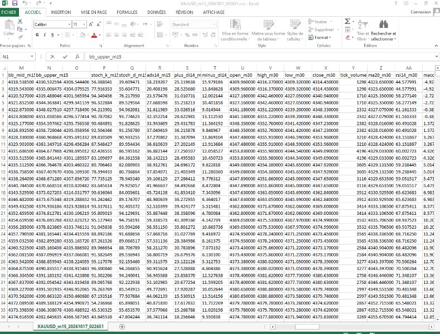Viewport: 440px width, 334px height.
Task: Switch to the INSERTION tab
Action: pyautogui.click(x=61, y=12)
